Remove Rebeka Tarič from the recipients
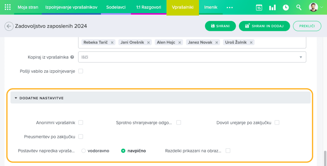This screenshot has height=166, width=327. coord(112,43)
